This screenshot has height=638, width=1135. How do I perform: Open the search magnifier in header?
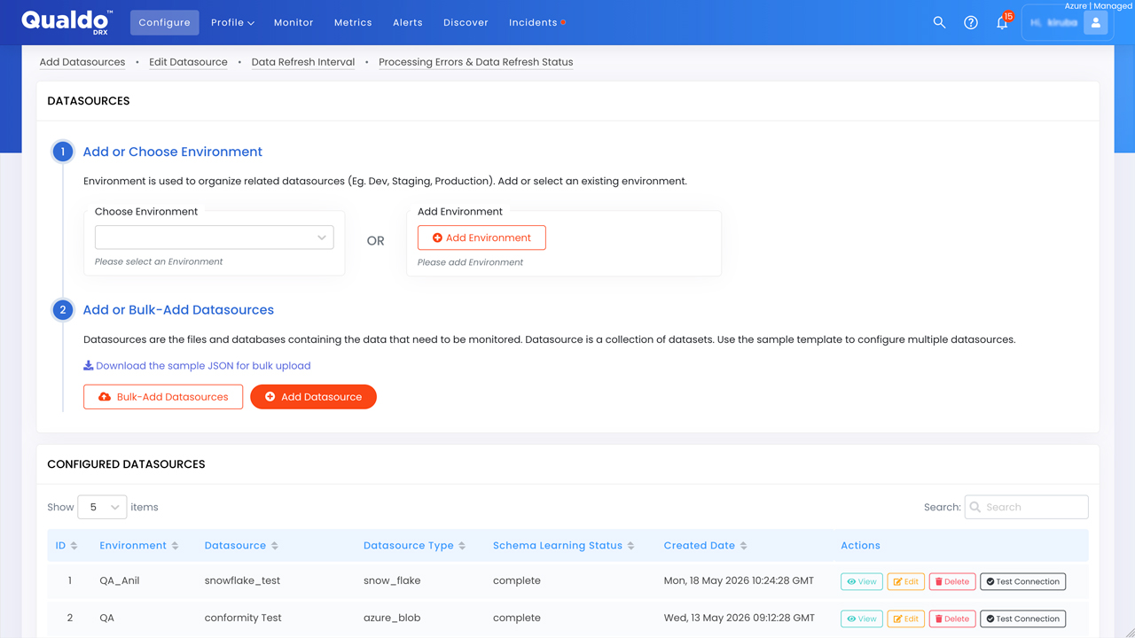pos(939,23)
